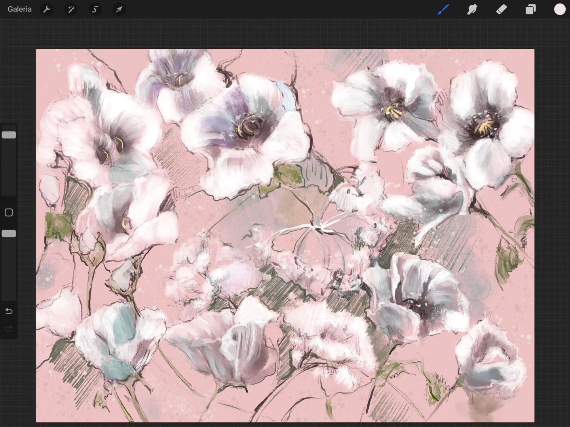Click the brush size slider handle

pos(9,135)
